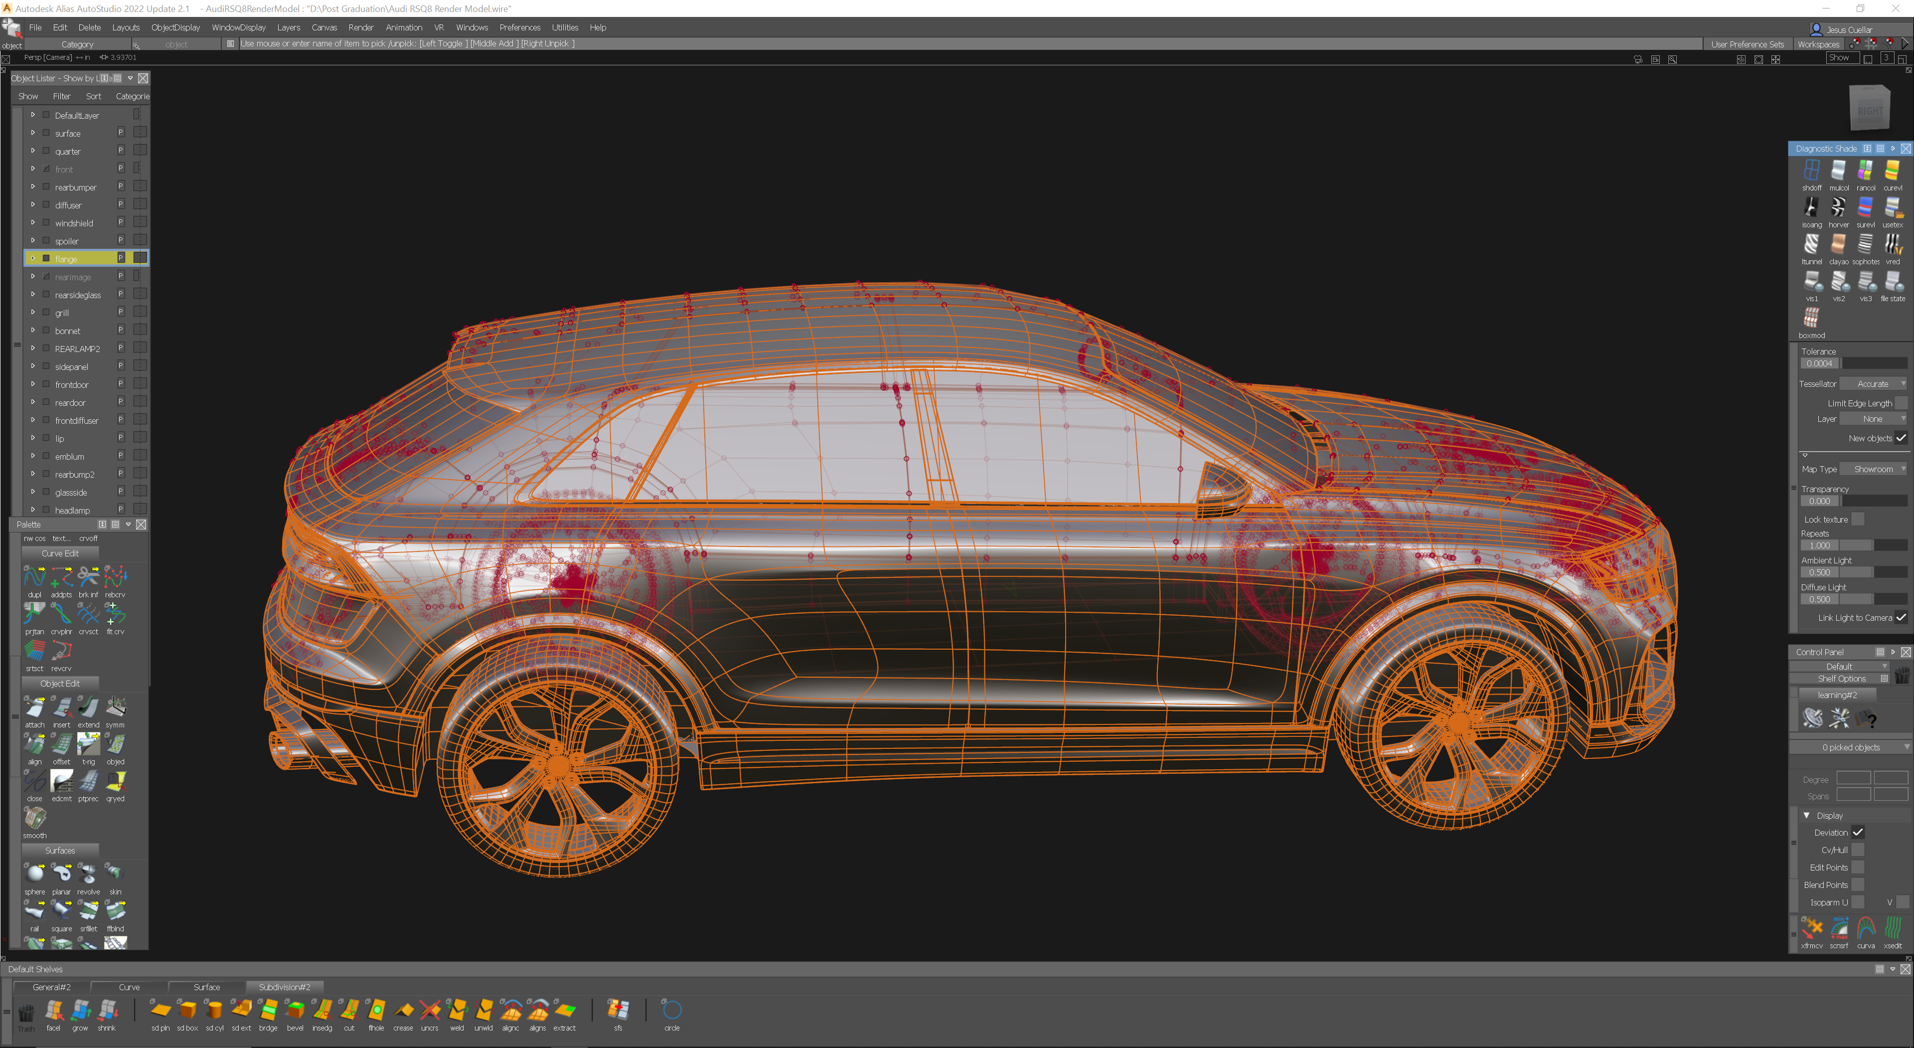Pick the fit crv curve edit tool
Screen dimensions: 1914x1048
click(115, 614)
